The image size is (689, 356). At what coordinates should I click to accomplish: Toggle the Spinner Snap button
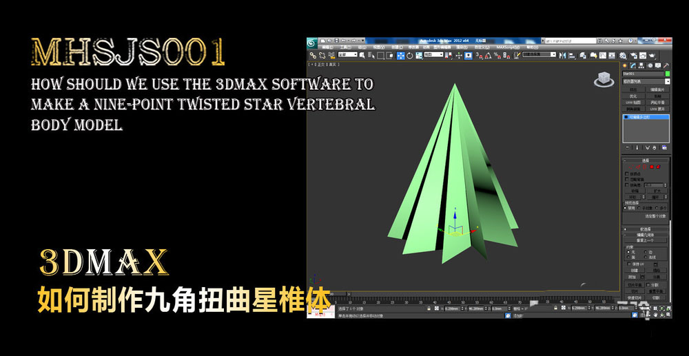click(x=506, y=55)
